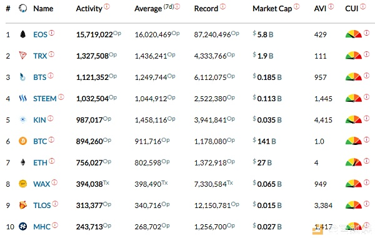
Task: Click the info icon beside BTC's CUI gauge
Action: pyautogui.click(x=366, y=139)
